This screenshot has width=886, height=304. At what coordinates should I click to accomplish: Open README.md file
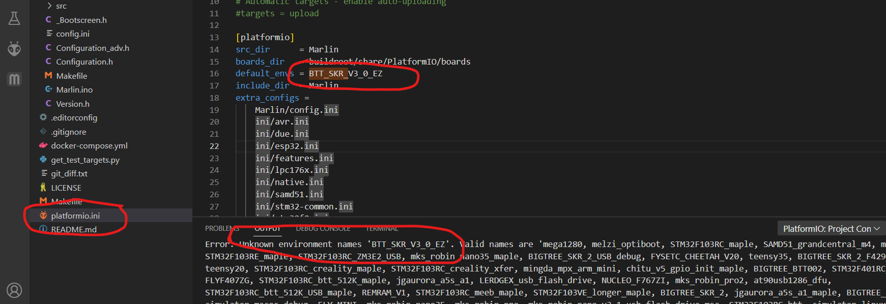[74, 229]
